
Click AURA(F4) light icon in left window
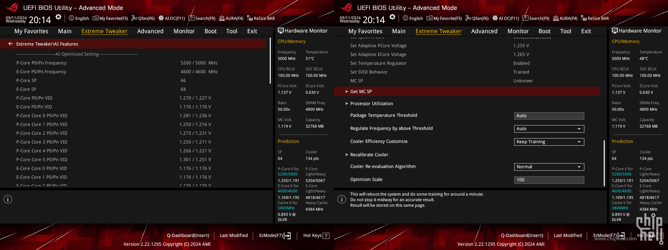point(222,18)
